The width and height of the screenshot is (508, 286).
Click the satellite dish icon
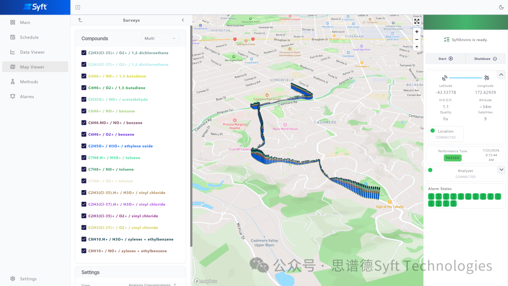(444, 78)
